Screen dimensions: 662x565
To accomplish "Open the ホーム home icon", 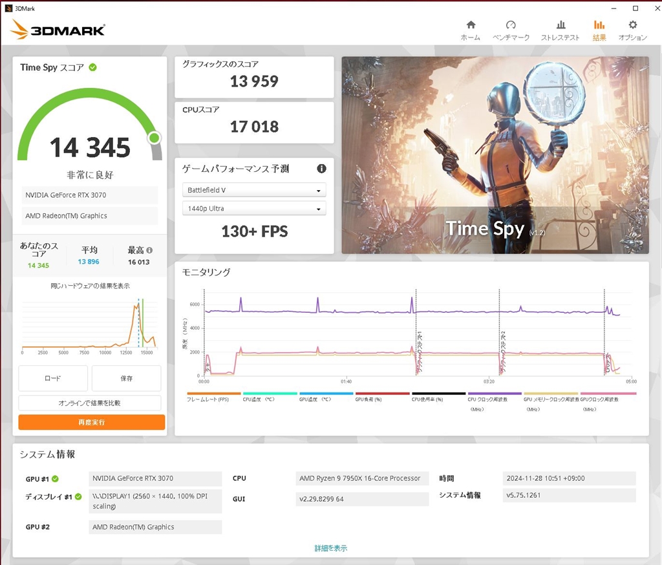I will [471, 25].
